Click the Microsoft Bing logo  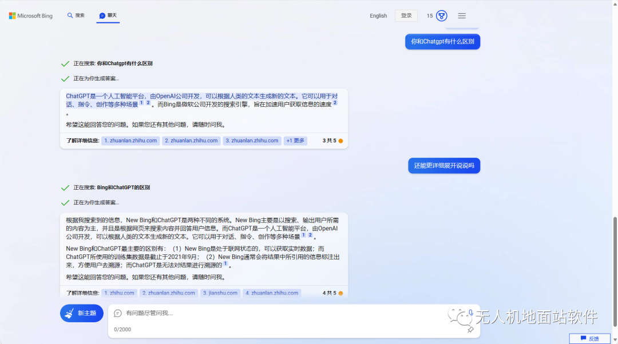pyautogui.click(x=31, y=16)
